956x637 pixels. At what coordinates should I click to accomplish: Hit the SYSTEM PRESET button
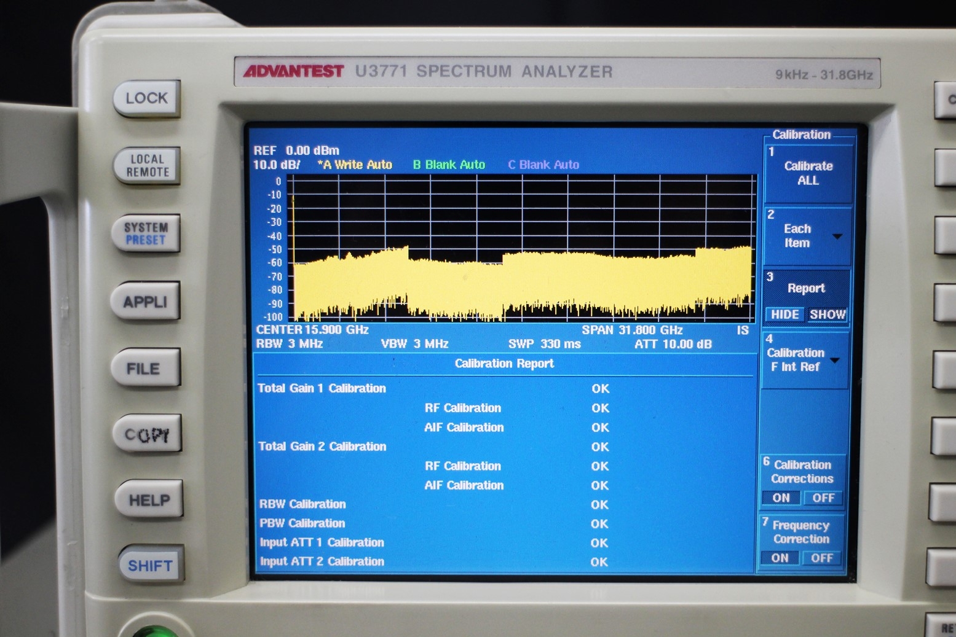pyautogui.click(x=146, y=233)
